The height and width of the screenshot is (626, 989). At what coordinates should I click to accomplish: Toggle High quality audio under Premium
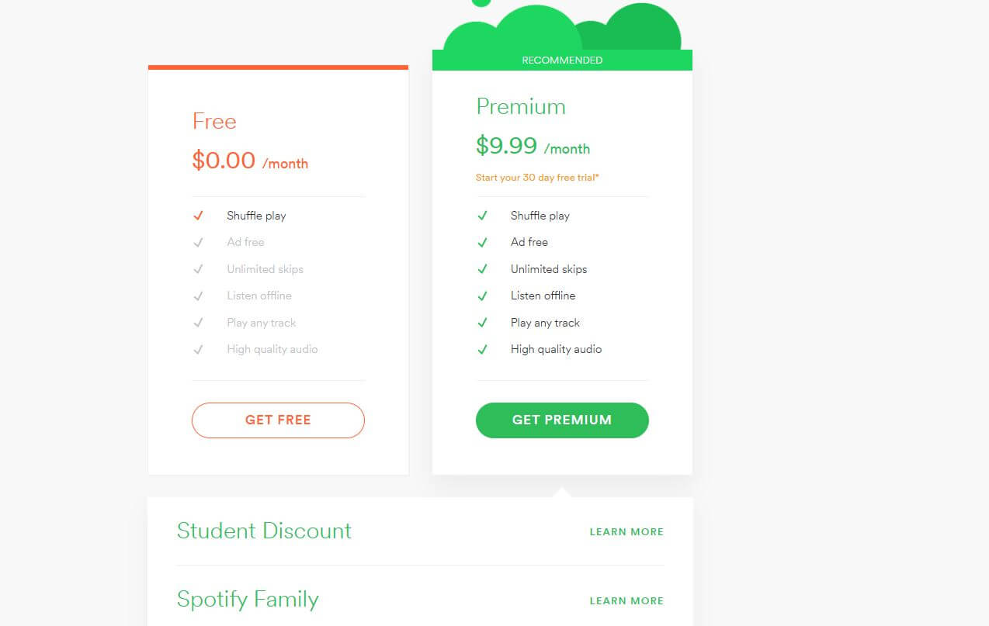pos(484,349)
